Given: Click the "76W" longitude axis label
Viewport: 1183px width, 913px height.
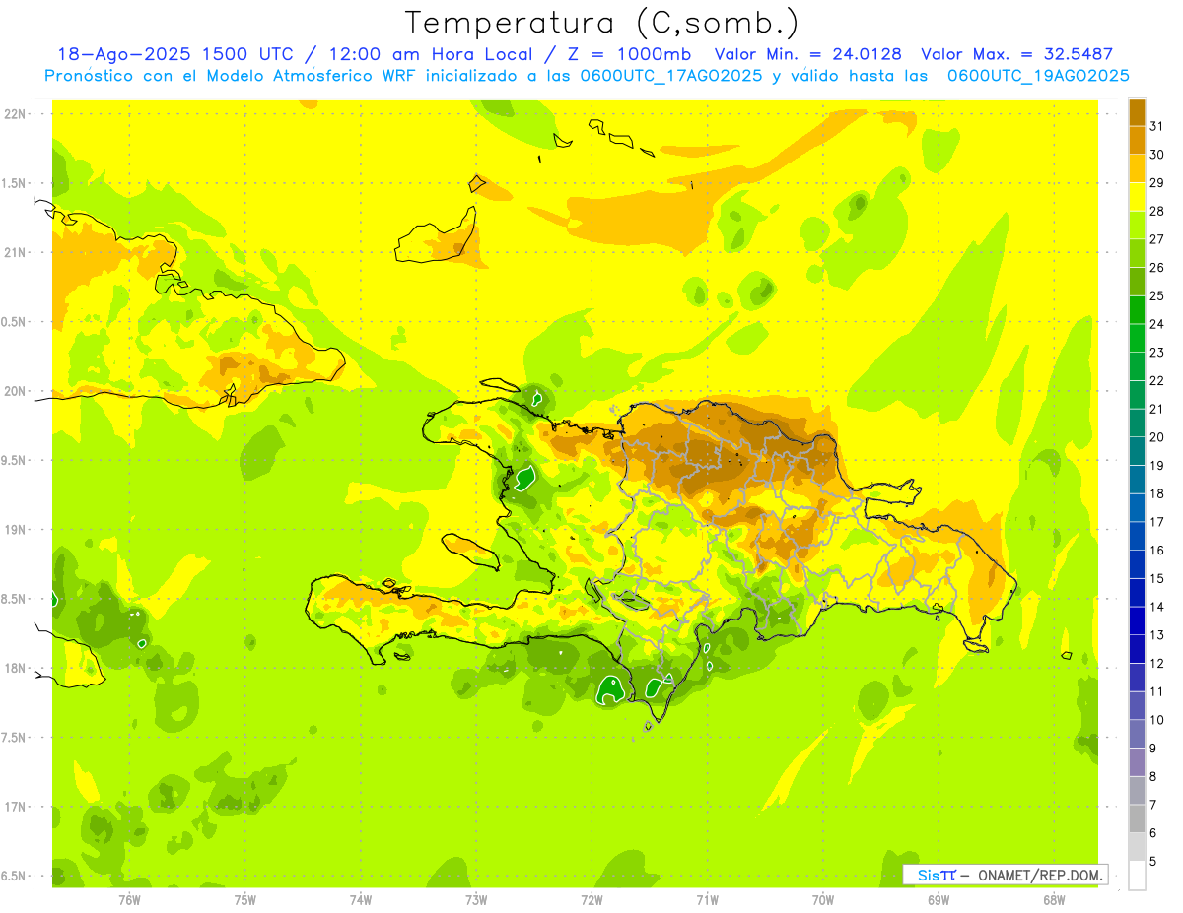Looking at the screenshot, I should [129, 899].
